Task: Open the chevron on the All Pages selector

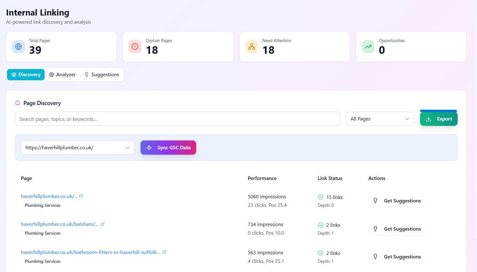Action: coord(407,119)
